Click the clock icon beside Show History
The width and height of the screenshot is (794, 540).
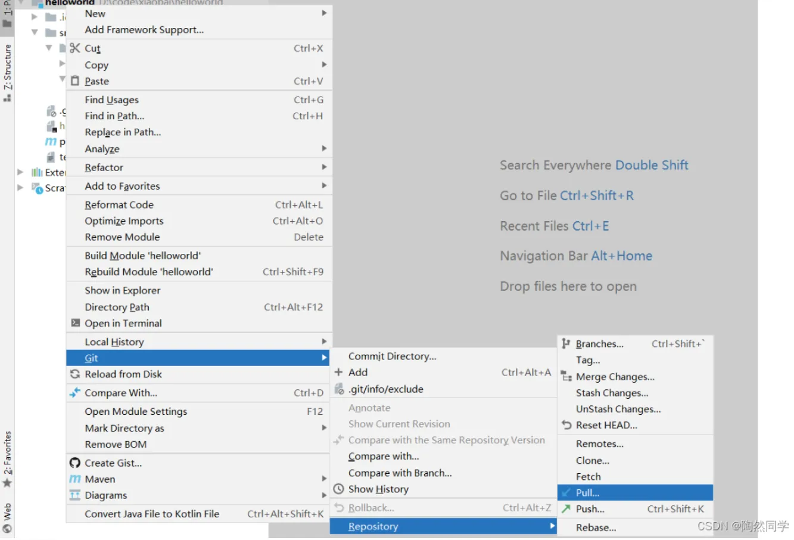tap(338, 489)
